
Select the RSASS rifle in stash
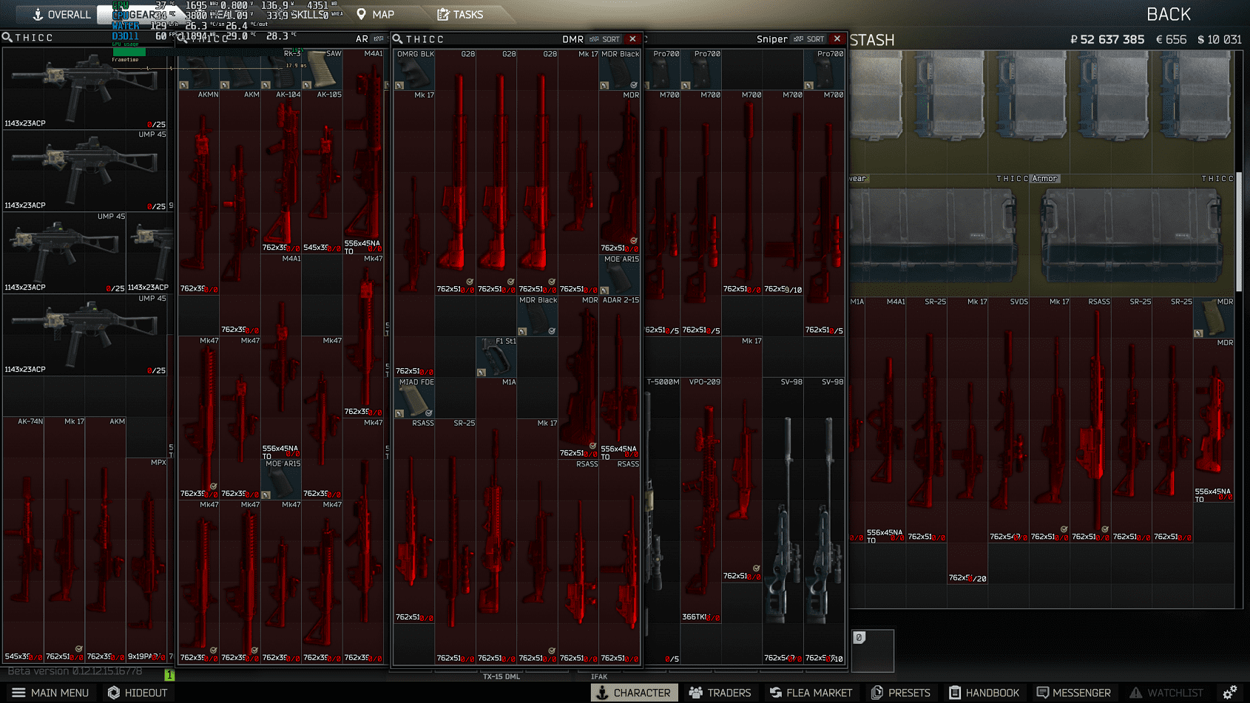pos(1091,420)
